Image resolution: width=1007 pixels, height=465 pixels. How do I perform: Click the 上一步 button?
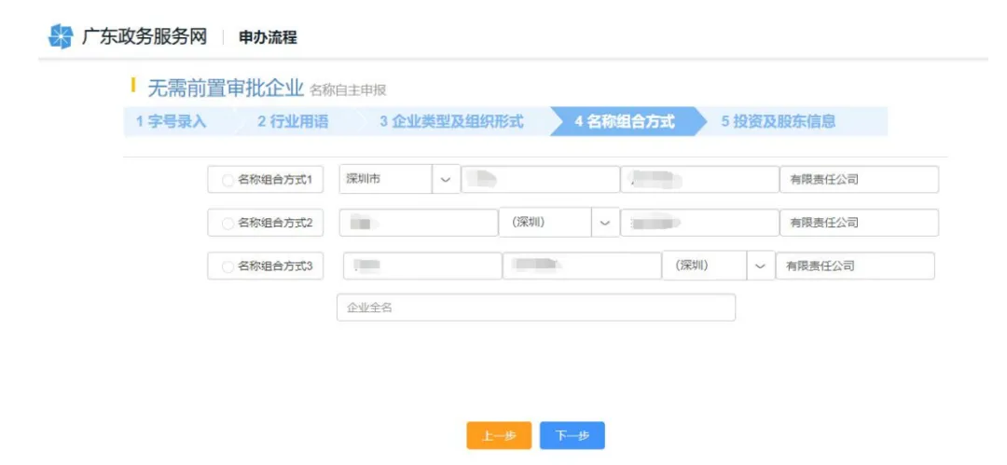499,435
